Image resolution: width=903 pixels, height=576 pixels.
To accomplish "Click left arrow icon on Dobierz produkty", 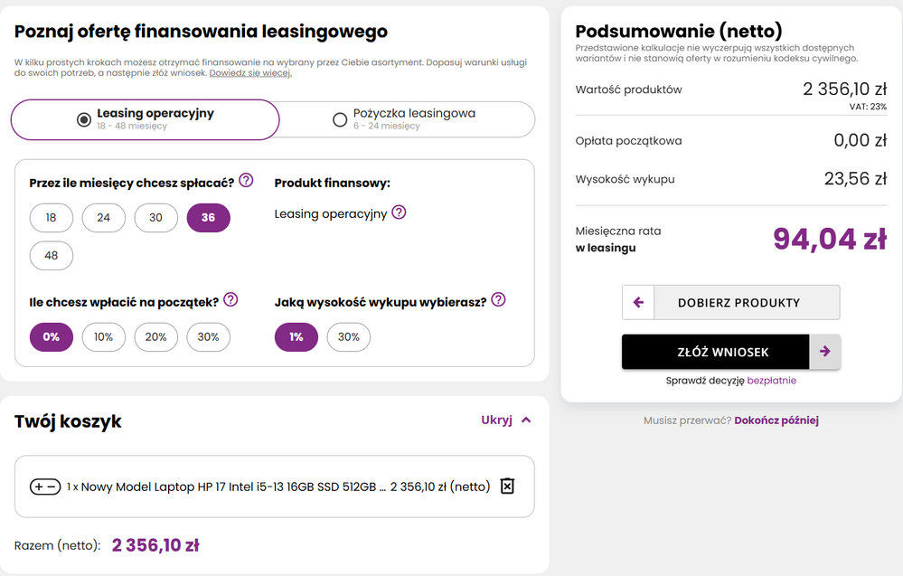I will tap(638, 302).
